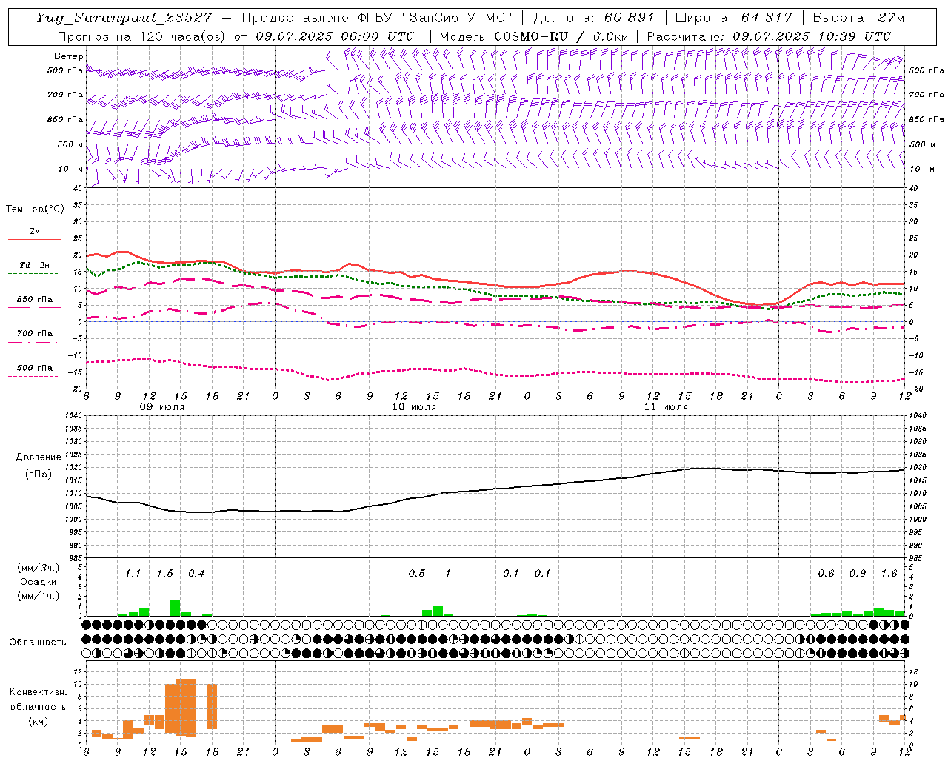Image resolution: width=948 pixels, height=758 pixels.
Task: Select the 0.6 precipitation total value
Action: click(x=826, y=574)
